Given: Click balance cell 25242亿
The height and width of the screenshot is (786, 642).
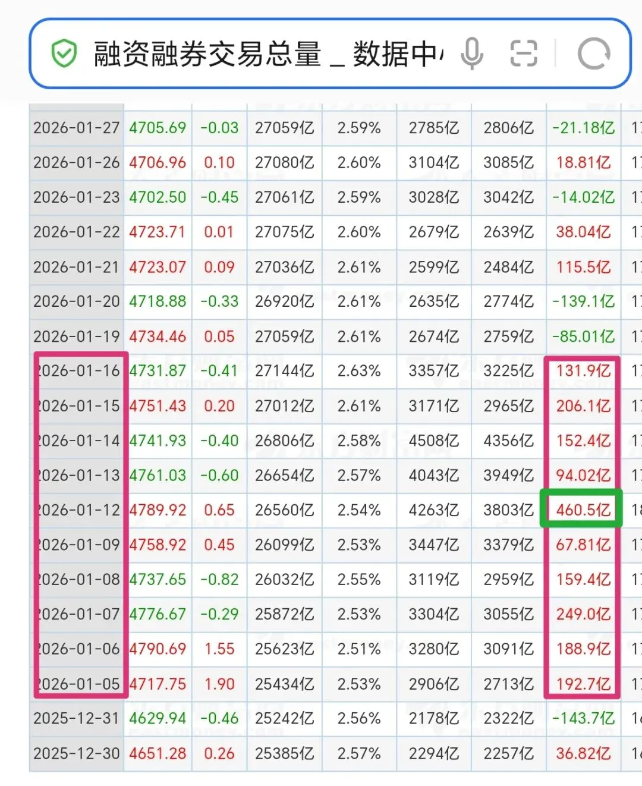Looking at the screenshot, I should 284,719.
